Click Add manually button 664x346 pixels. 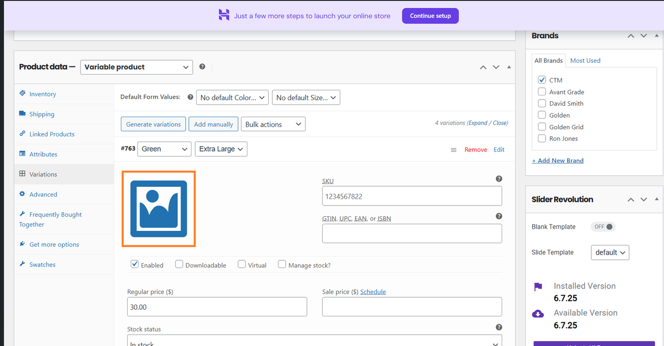click(x=214, y=124)
